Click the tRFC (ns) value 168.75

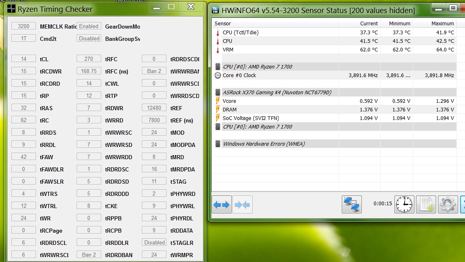89,71
